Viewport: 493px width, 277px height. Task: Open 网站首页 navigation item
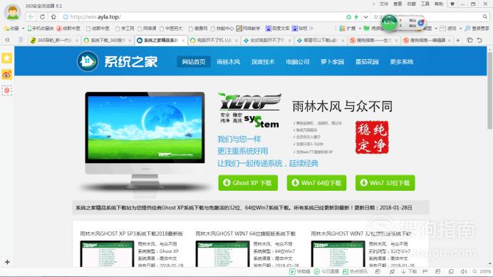[194, 62]
